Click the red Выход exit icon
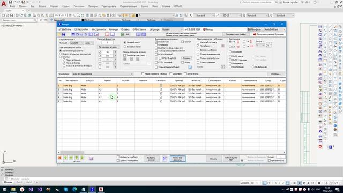The height and width of the screenshot is (193, 343). pyautogui.click(x=204, y=29)
